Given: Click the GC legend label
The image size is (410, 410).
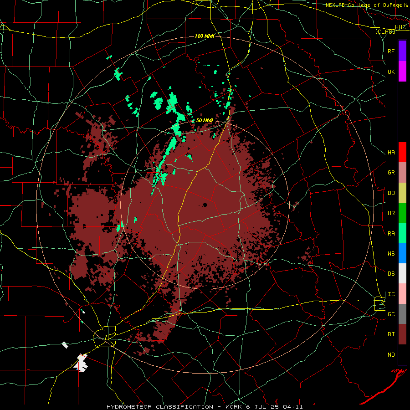Looking at the screenshot, I should click(x=391, y=314).
